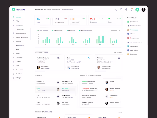The height and width of the screenshot is (118, 157).
Task: Toggle New Applicants series in chart legend
Action: pyautogui.click(x=42, y=31)
